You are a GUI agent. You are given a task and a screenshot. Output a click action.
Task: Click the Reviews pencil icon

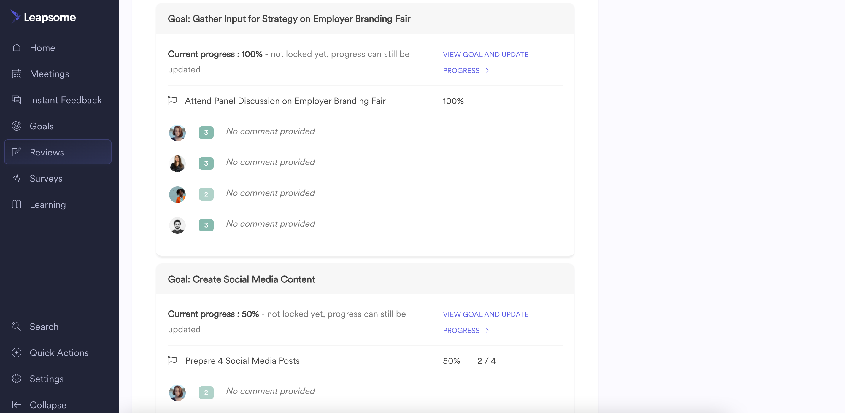[x=16, y=152]
